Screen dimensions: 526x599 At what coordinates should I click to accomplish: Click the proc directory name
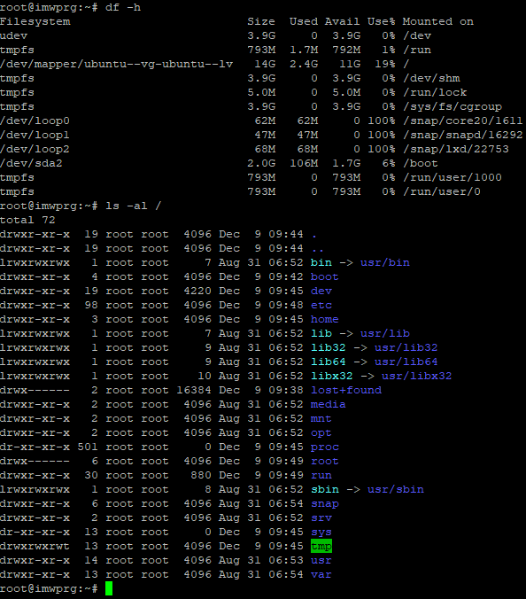325,447
